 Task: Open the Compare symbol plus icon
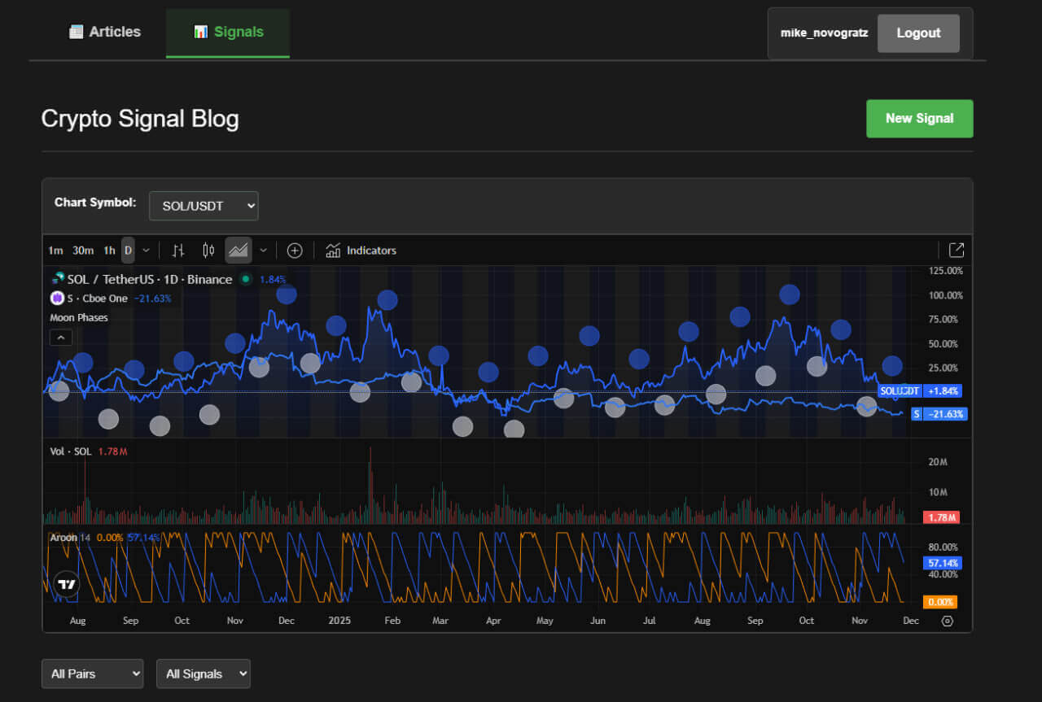coord(295,251)
